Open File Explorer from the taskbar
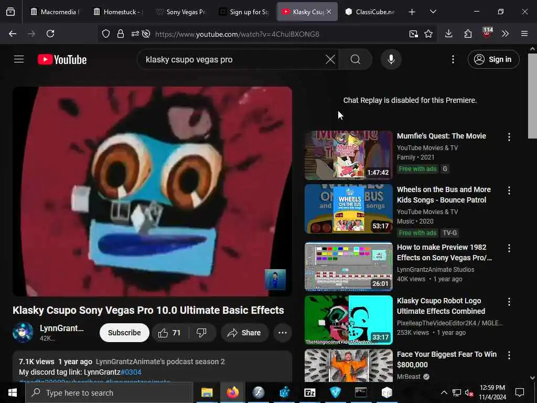This screenshot has height=403, width=537. pyautogui.click(x=207, y=393)
